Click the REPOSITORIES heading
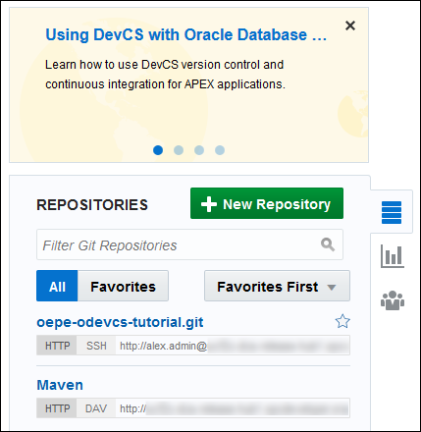 (x=92, y=205)
